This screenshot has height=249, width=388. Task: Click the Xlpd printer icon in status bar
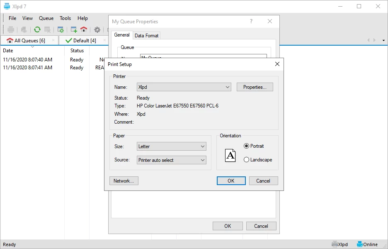coord(335,244)
